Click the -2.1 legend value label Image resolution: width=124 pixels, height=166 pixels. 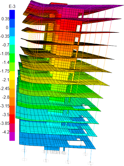point(6,80)
